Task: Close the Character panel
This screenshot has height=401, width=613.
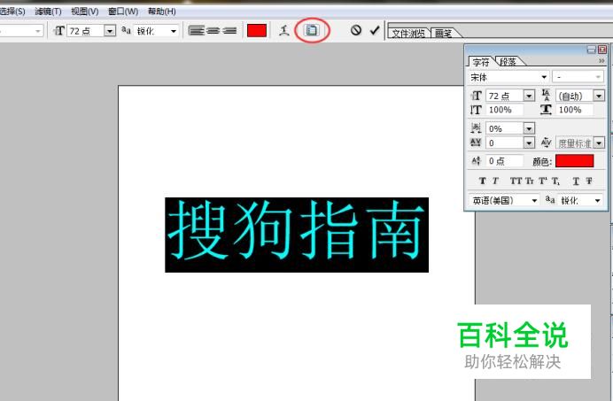Action: coord(602,50)
